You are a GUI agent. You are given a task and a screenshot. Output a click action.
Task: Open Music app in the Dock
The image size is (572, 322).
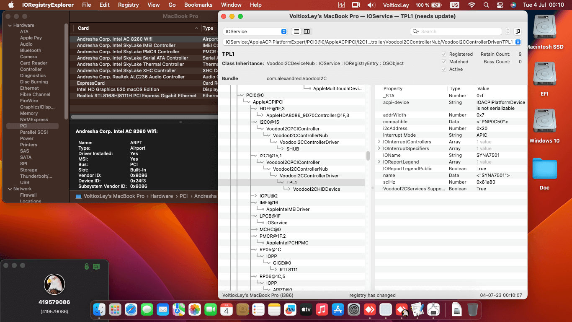[x=322, y=310]
